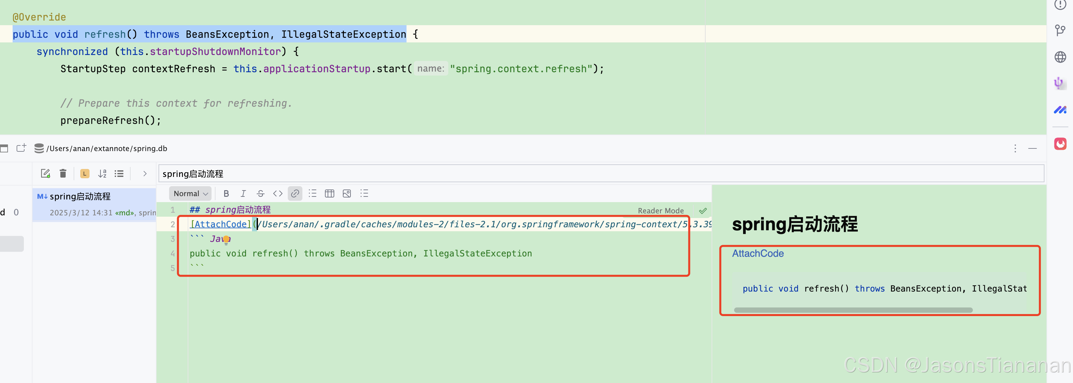The height and width of the screenshot is (383, 1073).
Task: Click the trash delete note icon
Action: 63,174
